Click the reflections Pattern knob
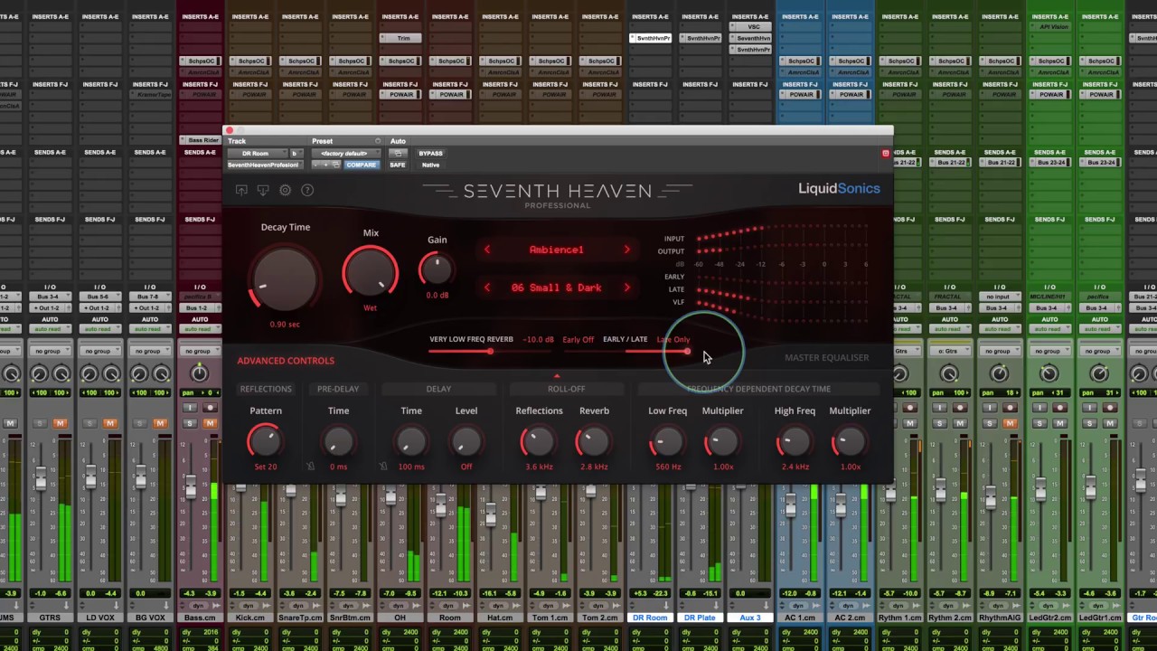This screenshot has width=1157, height=651. (x=265, y=441)
